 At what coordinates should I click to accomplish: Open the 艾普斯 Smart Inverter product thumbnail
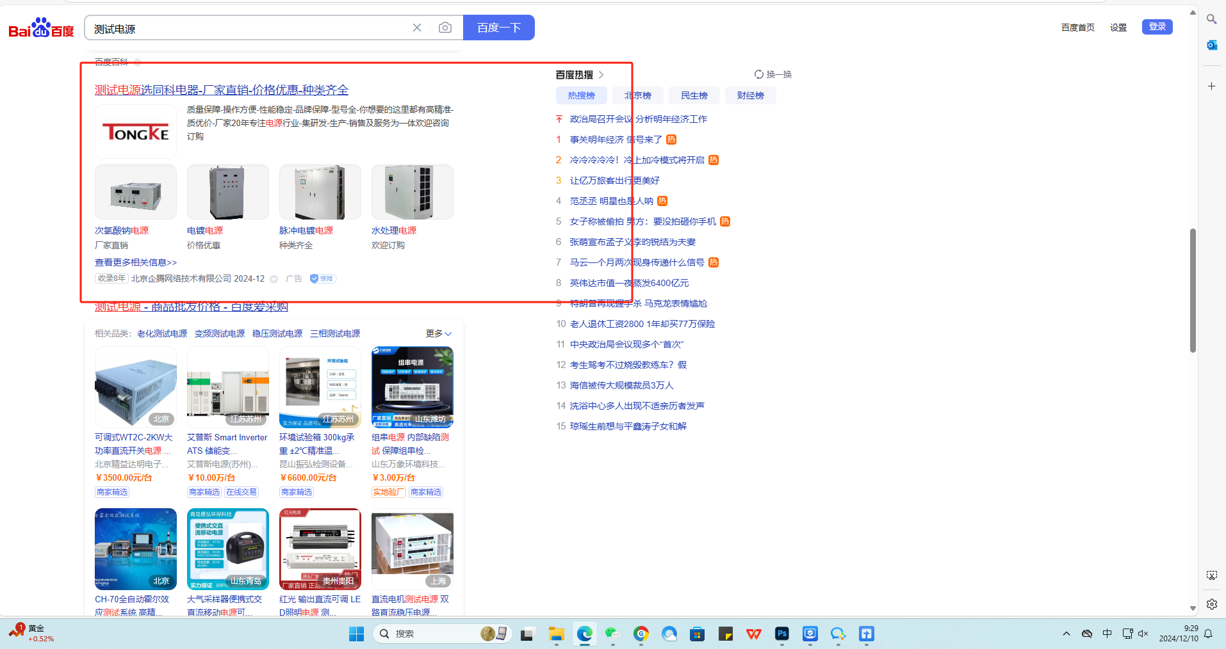click(x=228, y=387)
